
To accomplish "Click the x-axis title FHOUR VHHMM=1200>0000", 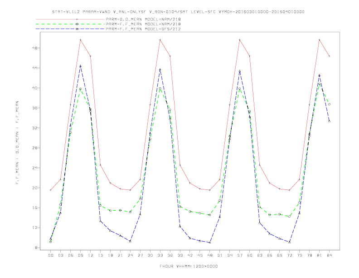I will [x=189, y=266].
